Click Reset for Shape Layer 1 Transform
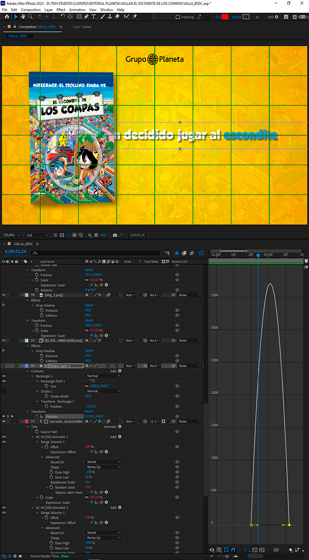Screen dimensions: 309x560 pos(89,411)
